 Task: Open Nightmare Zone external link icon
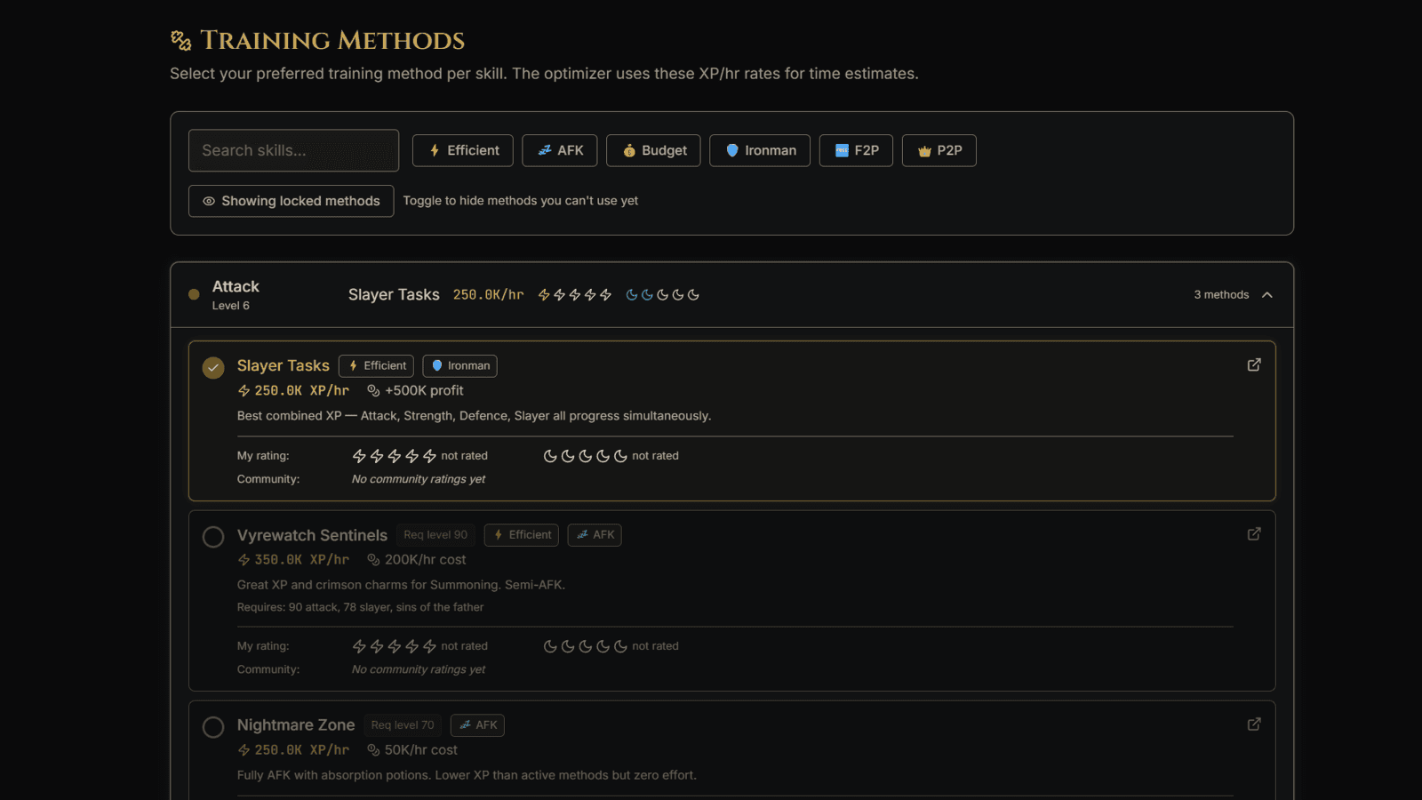pos(1254,724)
